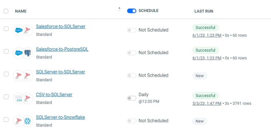Click CSV file icon in CSV-to-SQLServer row
The image size is (271, 132).
pyautogui.click(x=19, y=99)
